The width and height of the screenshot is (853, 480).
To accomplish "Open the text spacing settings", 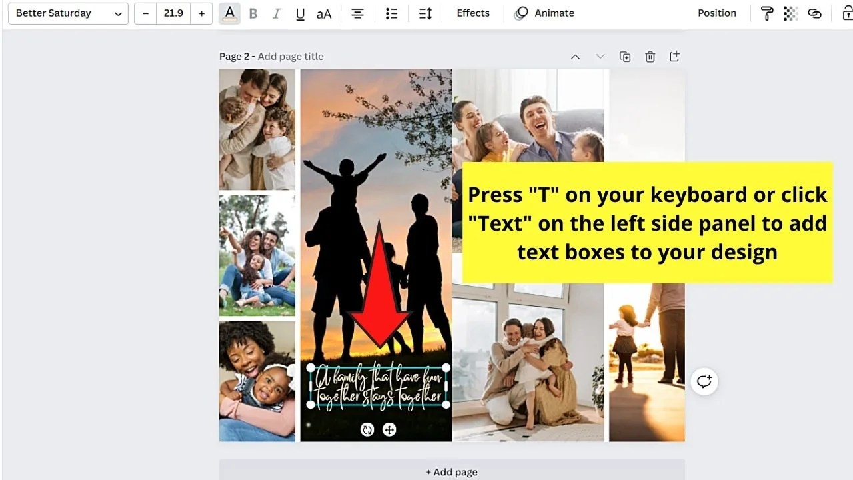I will [425, 13].
